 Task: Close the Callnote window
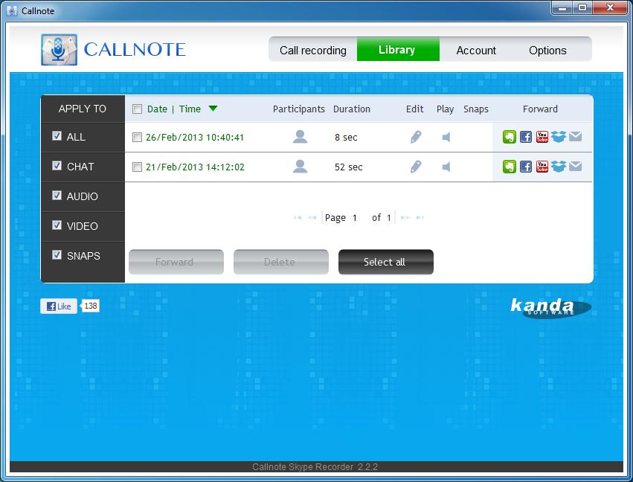tap(611, 7)
